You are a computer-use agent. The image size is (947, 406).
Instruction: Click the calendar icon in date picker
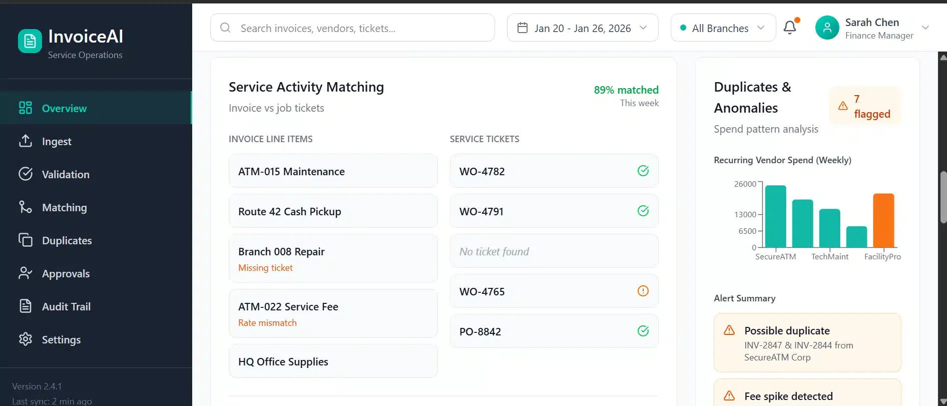[523, 28]
